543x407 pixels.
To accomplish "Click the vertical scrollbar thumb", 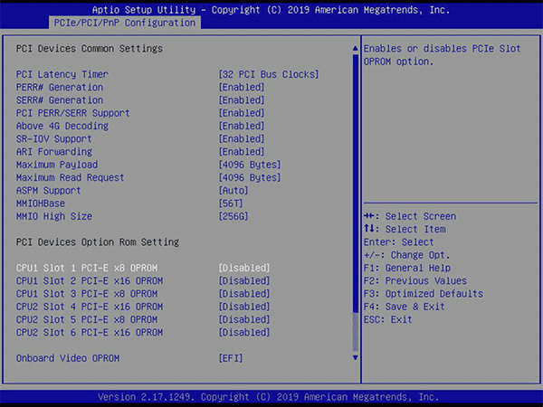I will (x=355, y=181).
